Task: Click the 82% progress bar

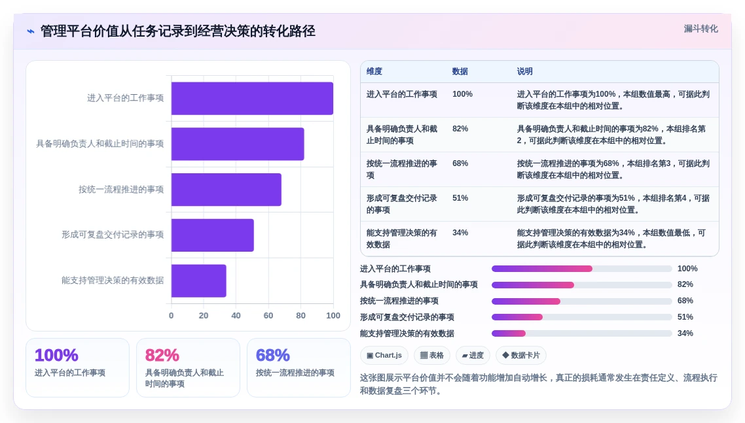Action: [581, 285]
